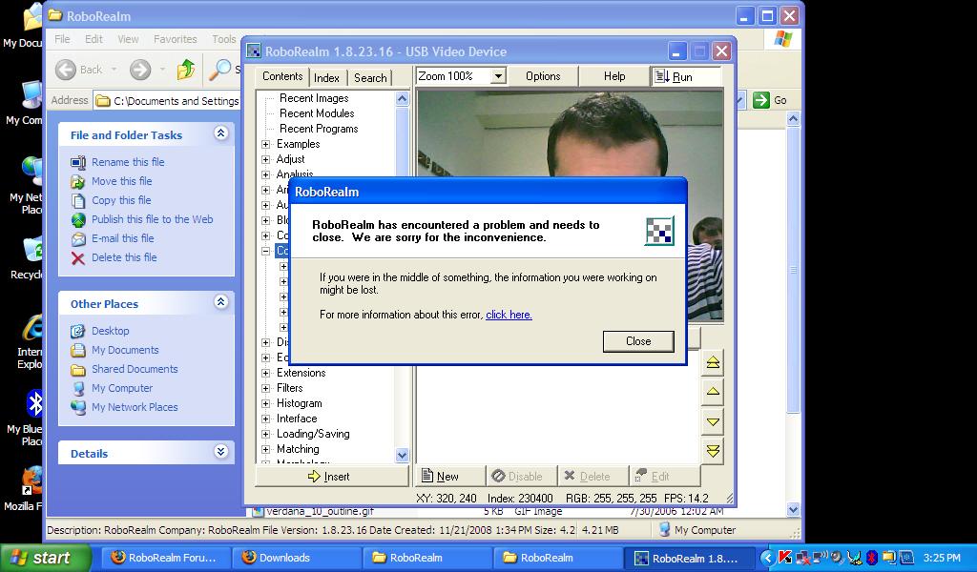
Task: Click the Insert module button
Action: click(330, 476)
